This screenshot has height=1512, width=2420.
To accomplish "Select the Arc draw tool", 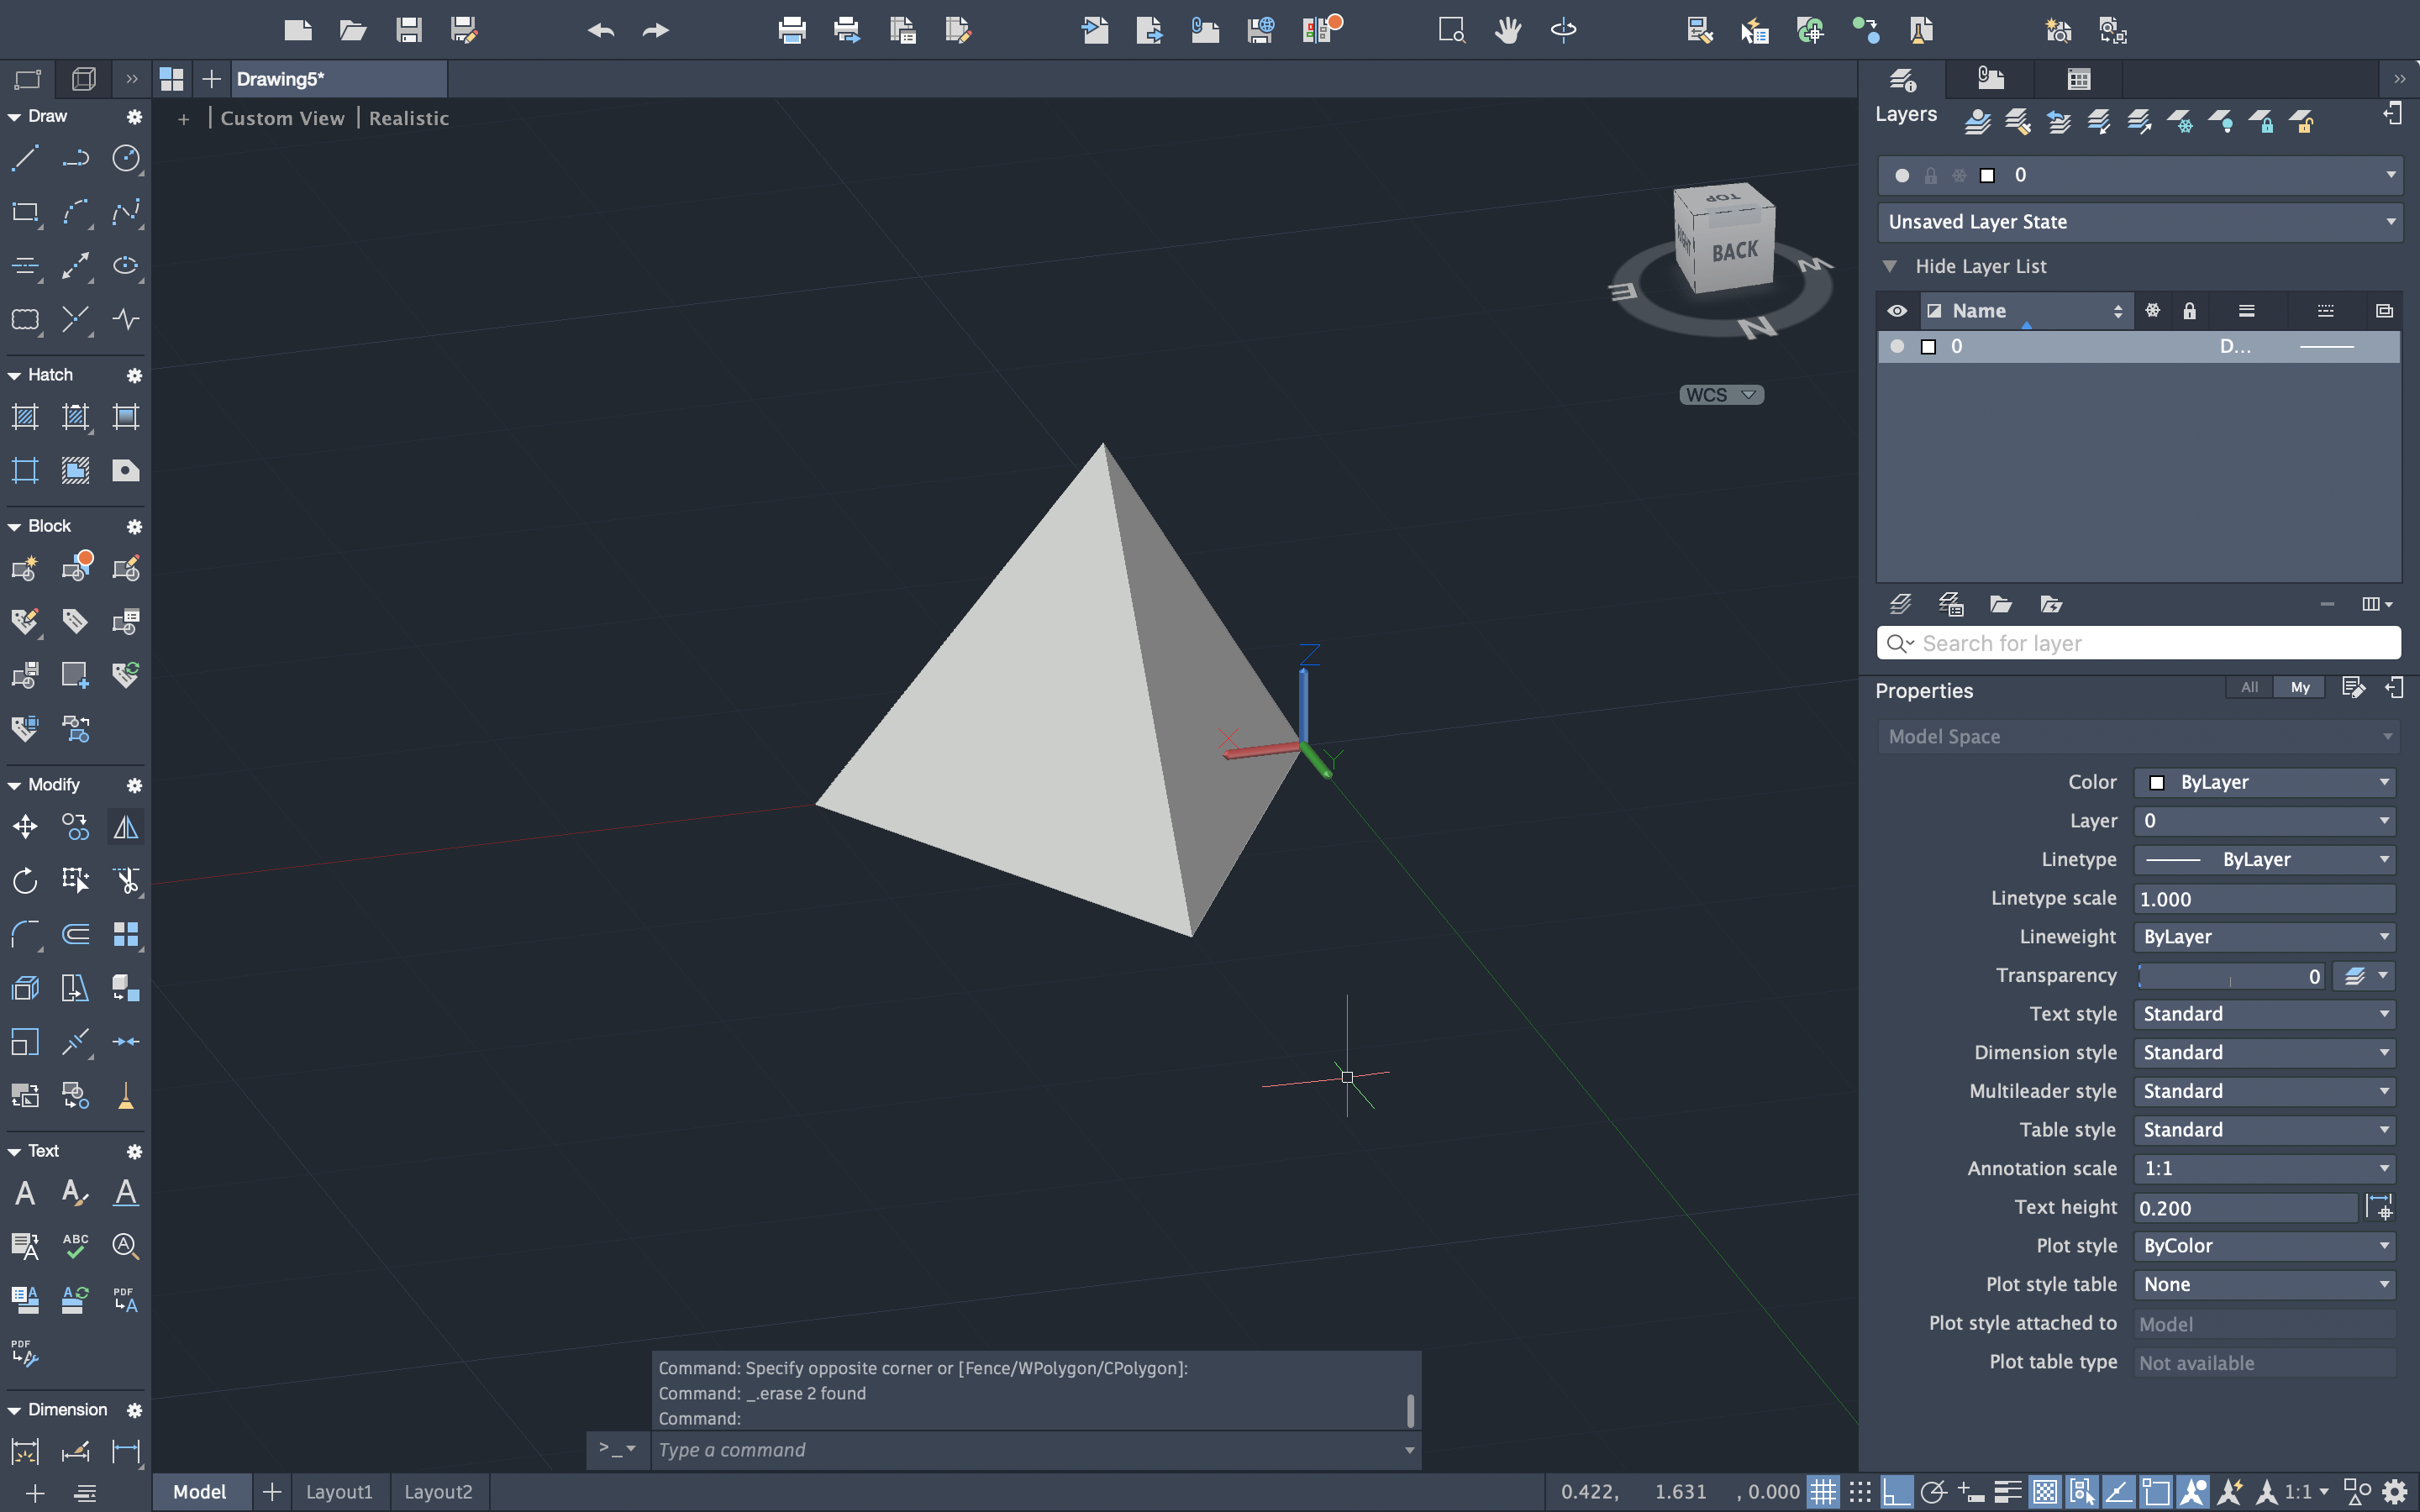I will tap(76, 212).
